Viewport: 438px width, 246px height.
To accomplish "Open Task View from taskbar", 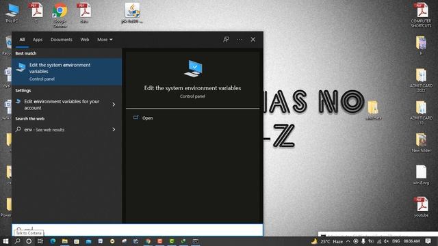I will [x=40, y=241].
